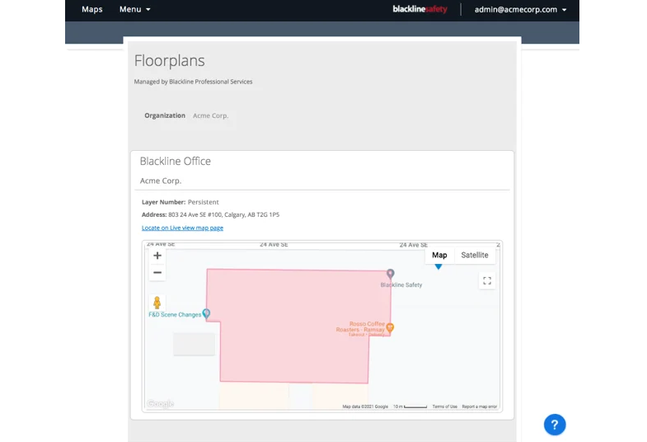
Task: Go to Maps in the top navigation
Action: click(x=92, y=10)
